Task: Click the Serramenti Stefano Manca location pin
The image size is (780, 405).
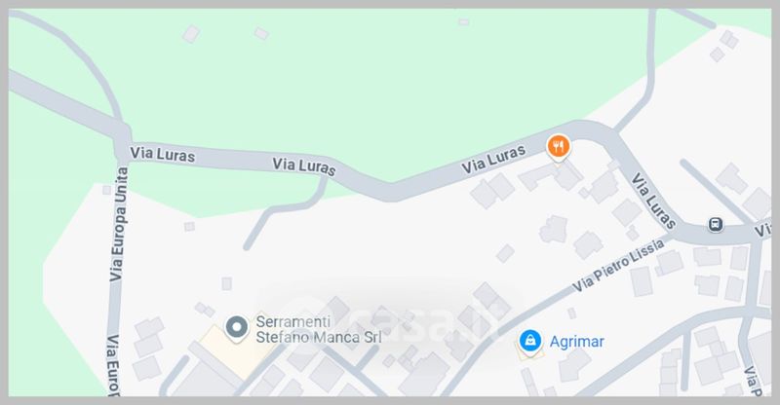Action: click(236, 328)
